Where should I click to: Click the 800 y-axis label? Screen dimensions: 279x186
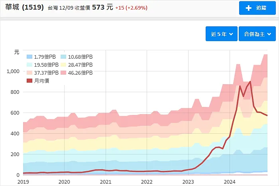[x=15, y=92]
